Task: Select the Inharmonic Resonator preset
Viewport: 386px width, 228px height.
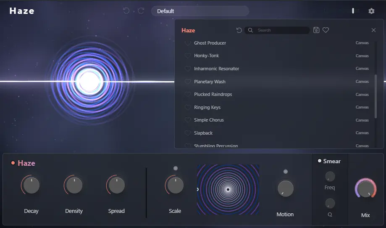Action: pyautogui.click(x=216, y=69)
